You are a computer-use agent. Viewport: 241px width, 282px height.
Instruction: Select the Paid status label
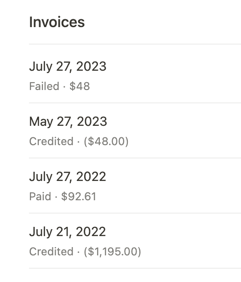click(x=40, y=196)
